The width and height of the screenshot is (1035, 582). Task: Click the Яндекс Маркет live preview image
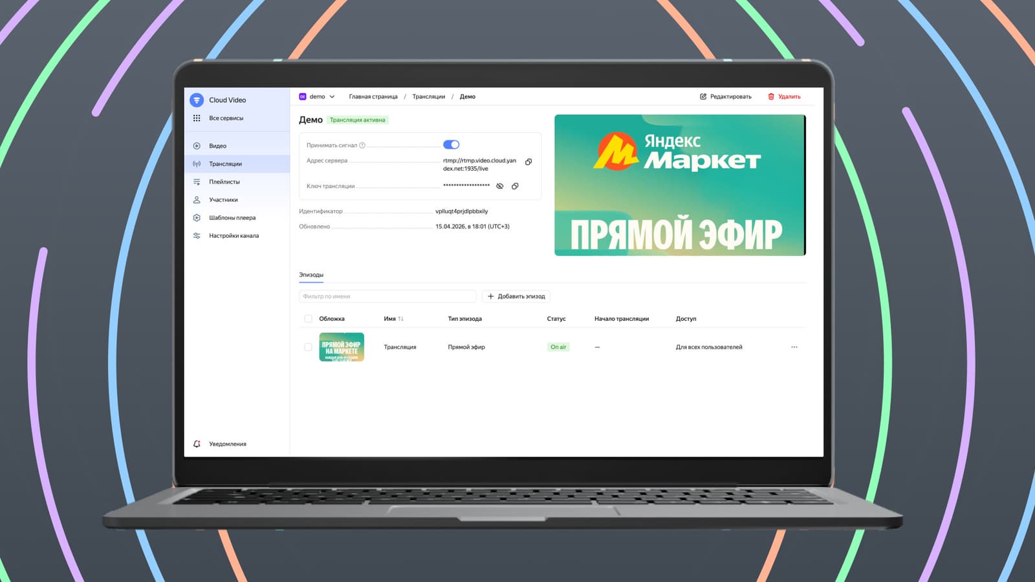[x=680, y=185]
